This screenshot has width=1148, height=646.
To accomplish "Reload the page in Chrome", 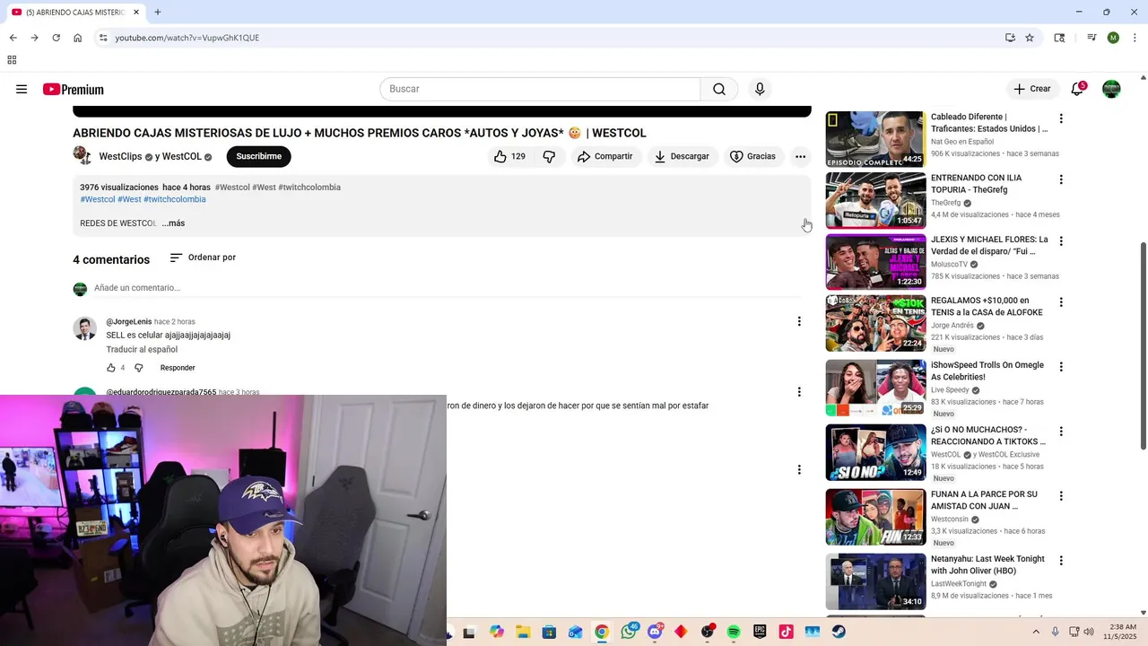I will click(56, 38).
